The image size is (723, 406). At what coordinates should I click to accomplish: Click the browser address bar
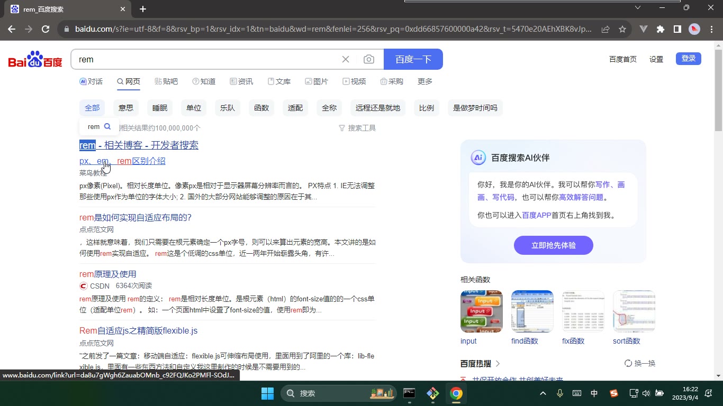(333, 29)
